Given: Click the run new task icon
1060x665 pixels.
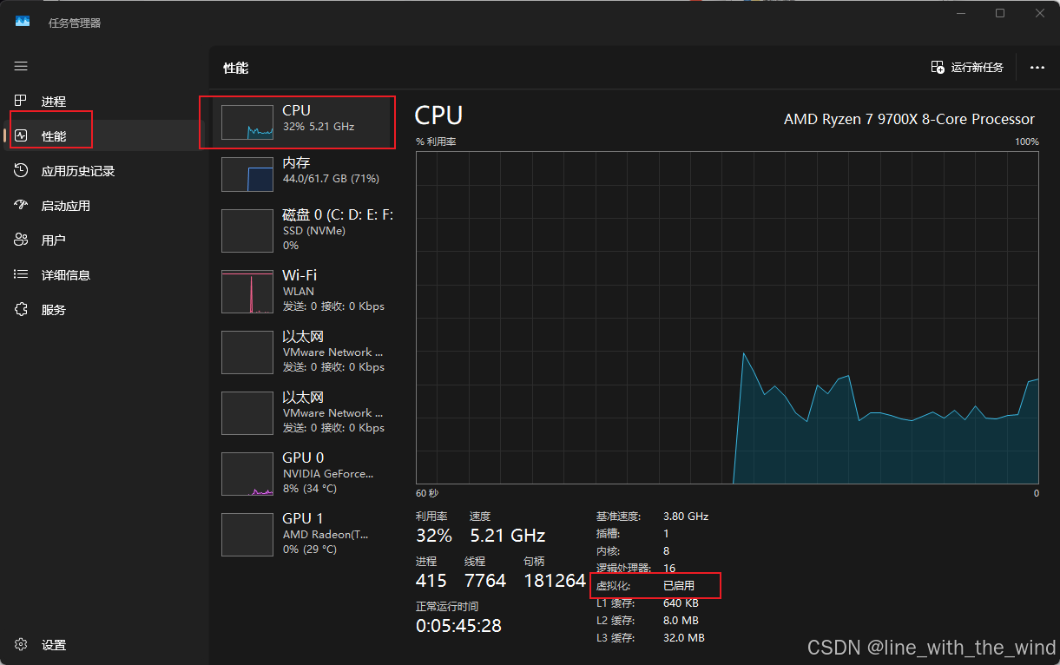Looking at the screenshot, I should click(938, 67).
